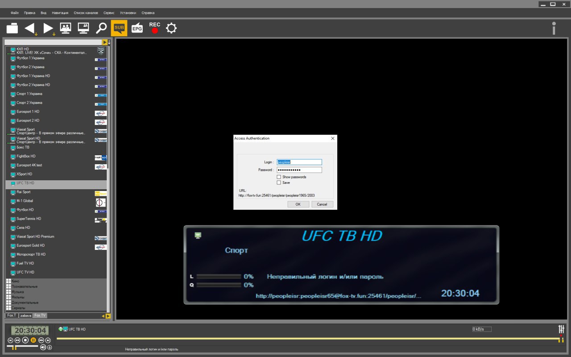
Task: Open the equalizer sliders icon at bottom right
Action: click(561, 329)
